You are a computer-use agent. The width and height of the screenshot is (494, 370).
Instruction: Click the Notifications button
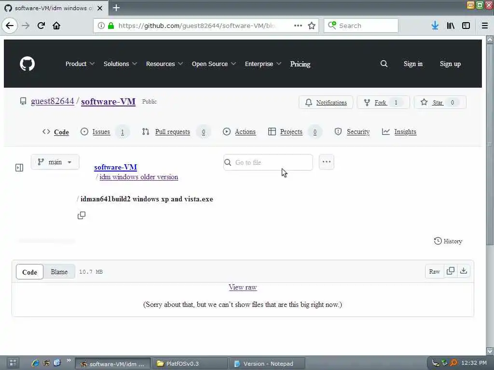point(326,102)
